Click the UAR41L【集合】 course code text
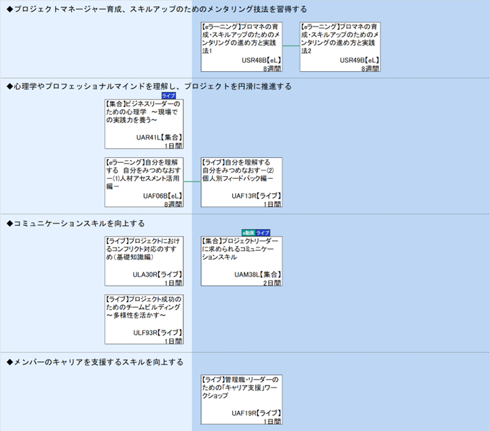Viewport: 489px width, 431px height. click(160, 138)
